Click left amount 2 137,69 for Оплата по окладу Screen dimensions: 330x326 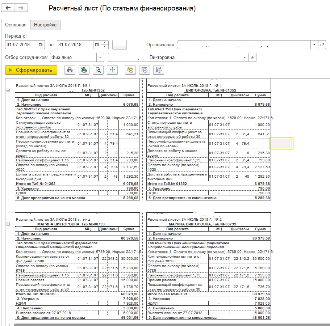(x=131, y=167)
